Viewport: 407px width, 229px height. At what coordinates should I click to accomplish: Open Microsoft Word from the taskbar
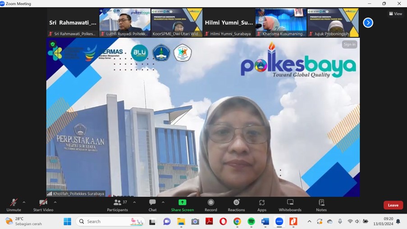click(265, 221)
